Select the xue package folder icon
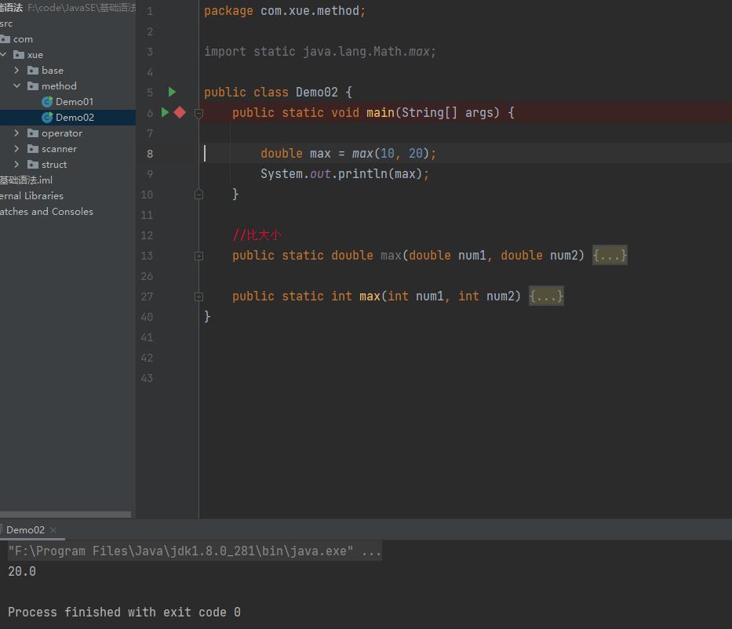The image size is (732, 629). point(19,55)
